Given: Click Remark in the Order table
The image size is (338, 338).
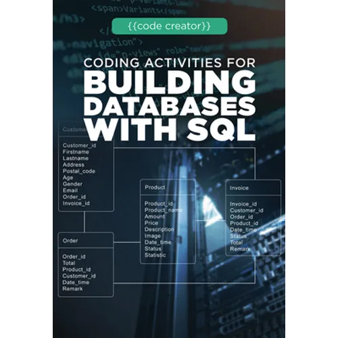Looking at the screenshot, I should [72, 289].
